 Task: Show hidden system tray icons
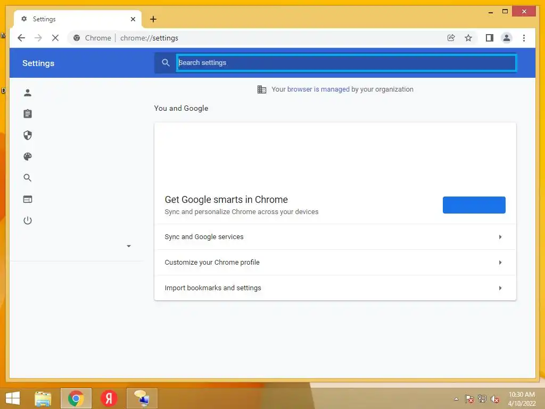coord(456,399)
